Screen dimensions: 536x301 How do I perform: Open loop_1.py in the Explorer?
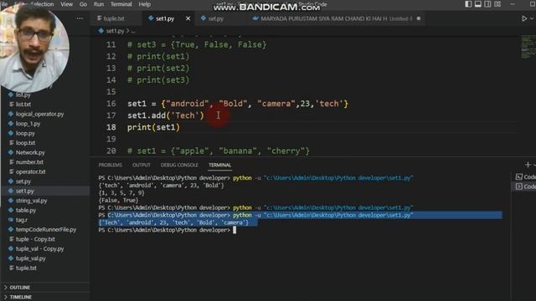tap(28, 124)
